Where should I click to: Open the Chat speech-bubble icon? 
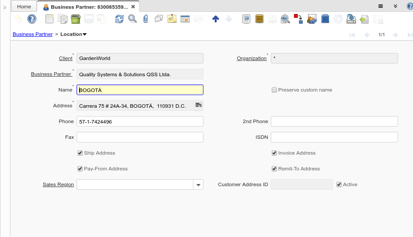[159, 19]
